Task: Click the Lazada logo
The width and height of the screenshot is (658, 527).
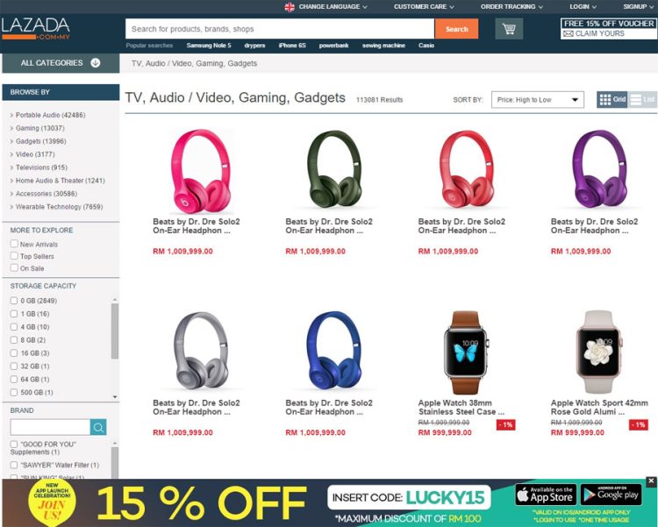Action: tap(36, 29)
